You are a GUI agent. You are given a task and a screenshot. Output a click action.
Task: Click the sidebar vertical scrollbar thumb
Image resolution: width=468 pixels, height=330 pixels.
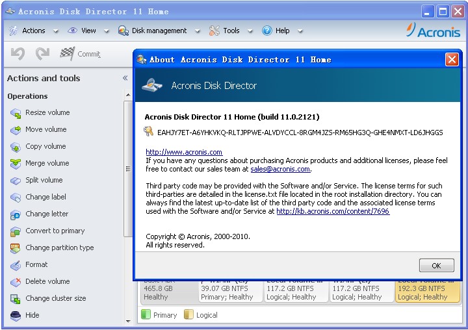[x=128, y=169]
